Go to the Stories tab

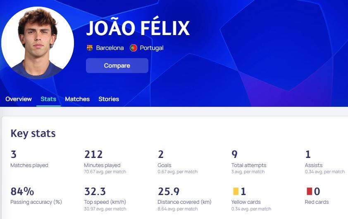(x=109, y=99)
